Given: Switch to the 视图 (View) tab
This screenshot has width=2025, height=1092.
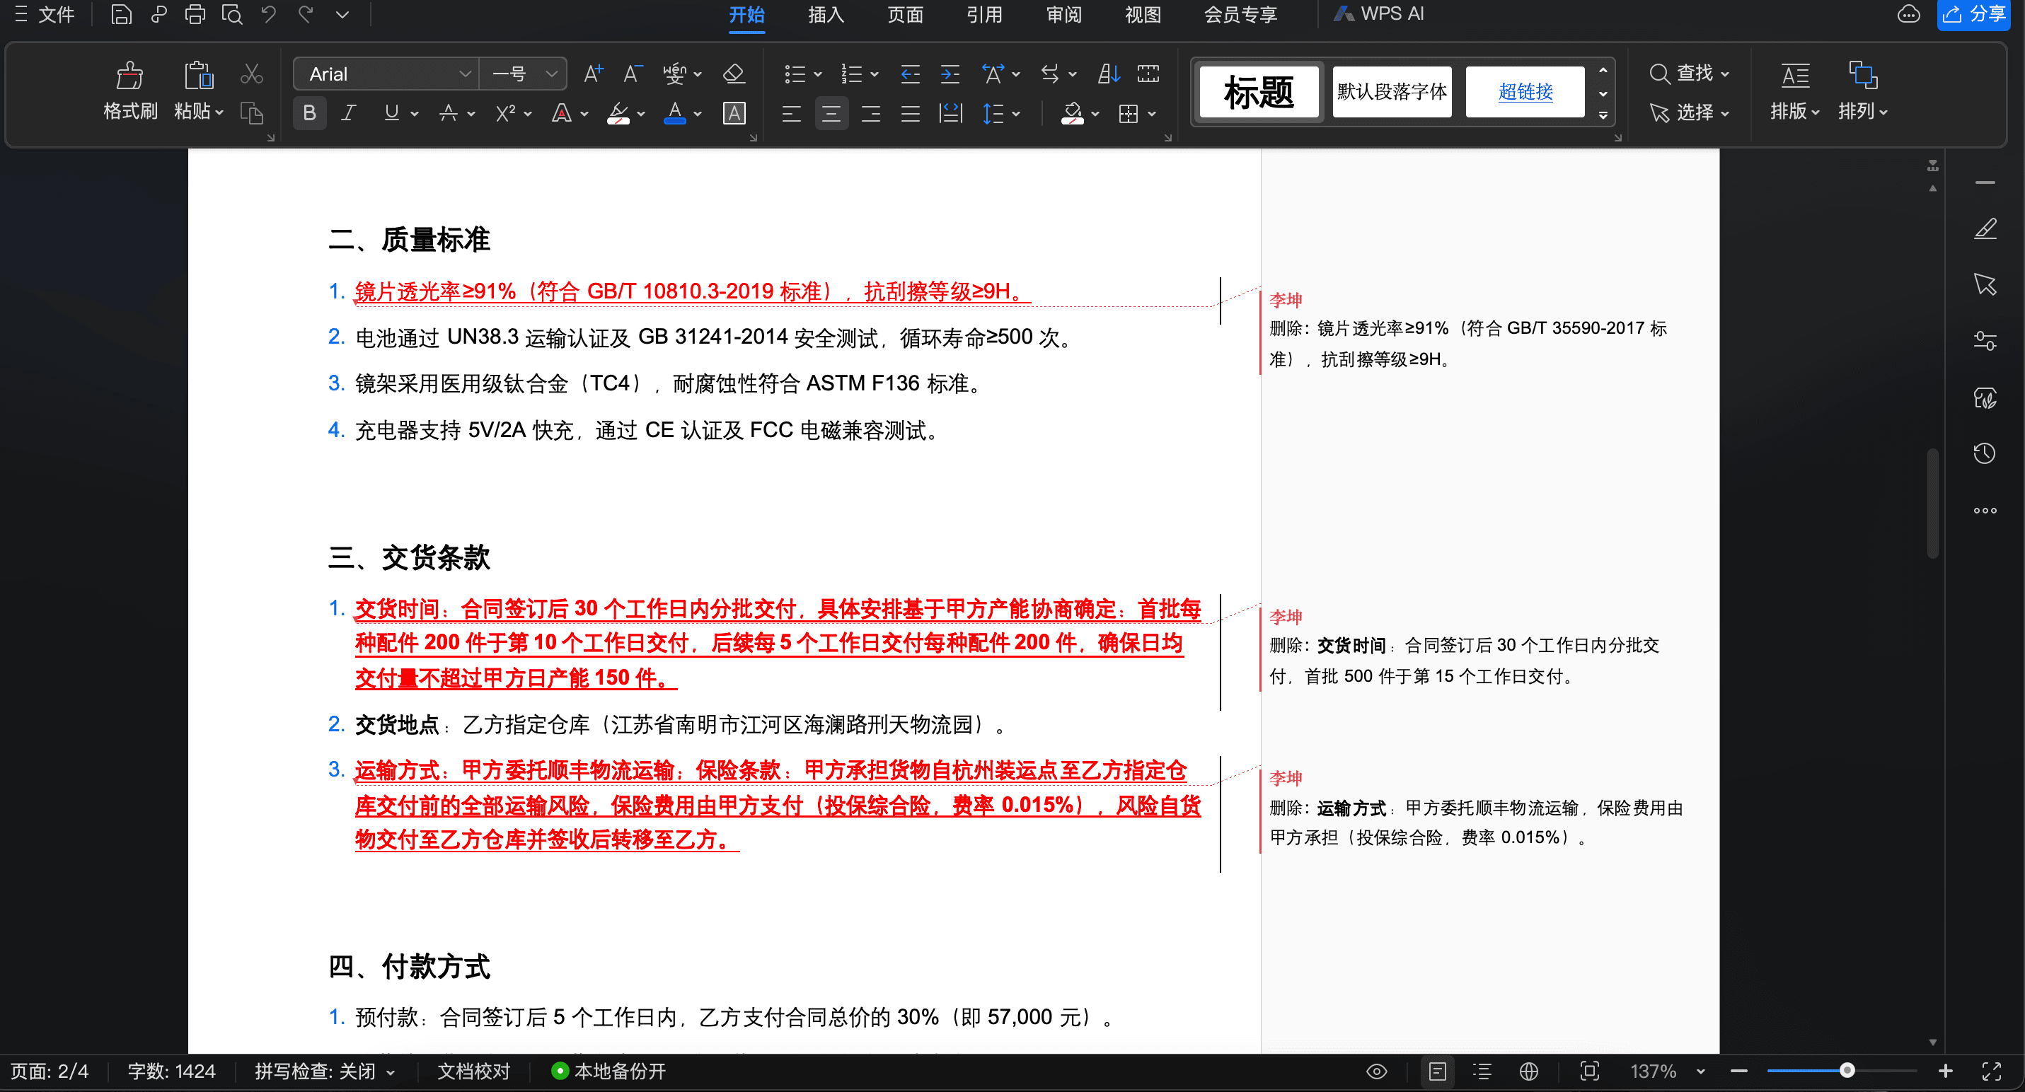Looking at the screenshot, I should click(x=1142, y=15).
